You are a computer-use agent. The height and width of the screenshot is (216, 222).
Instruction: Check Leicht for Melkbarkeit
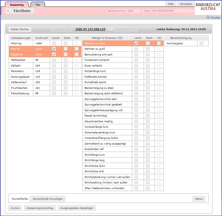(x=54, y=60)
